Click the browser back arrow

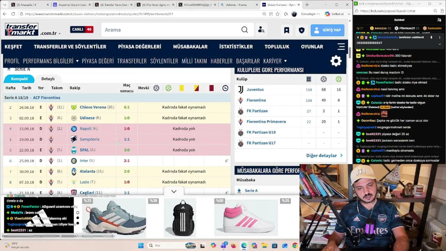[5, 14]
